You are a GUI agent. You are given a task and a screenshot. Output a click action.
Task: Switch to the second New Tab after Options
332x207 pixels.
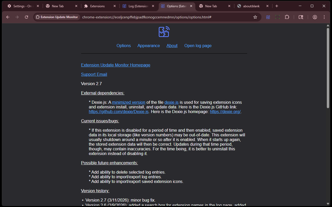point(215,6)
